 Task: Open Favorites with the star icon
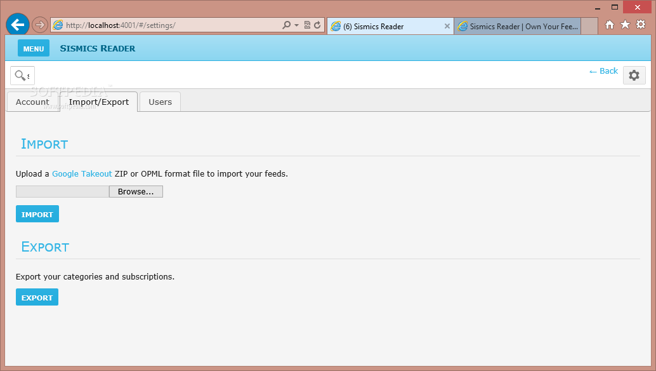625,25
